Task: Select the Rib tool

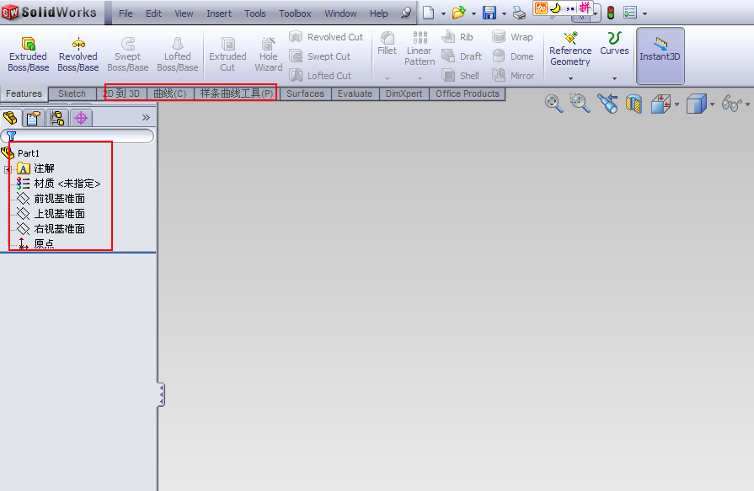Action: tap(457, 37)
